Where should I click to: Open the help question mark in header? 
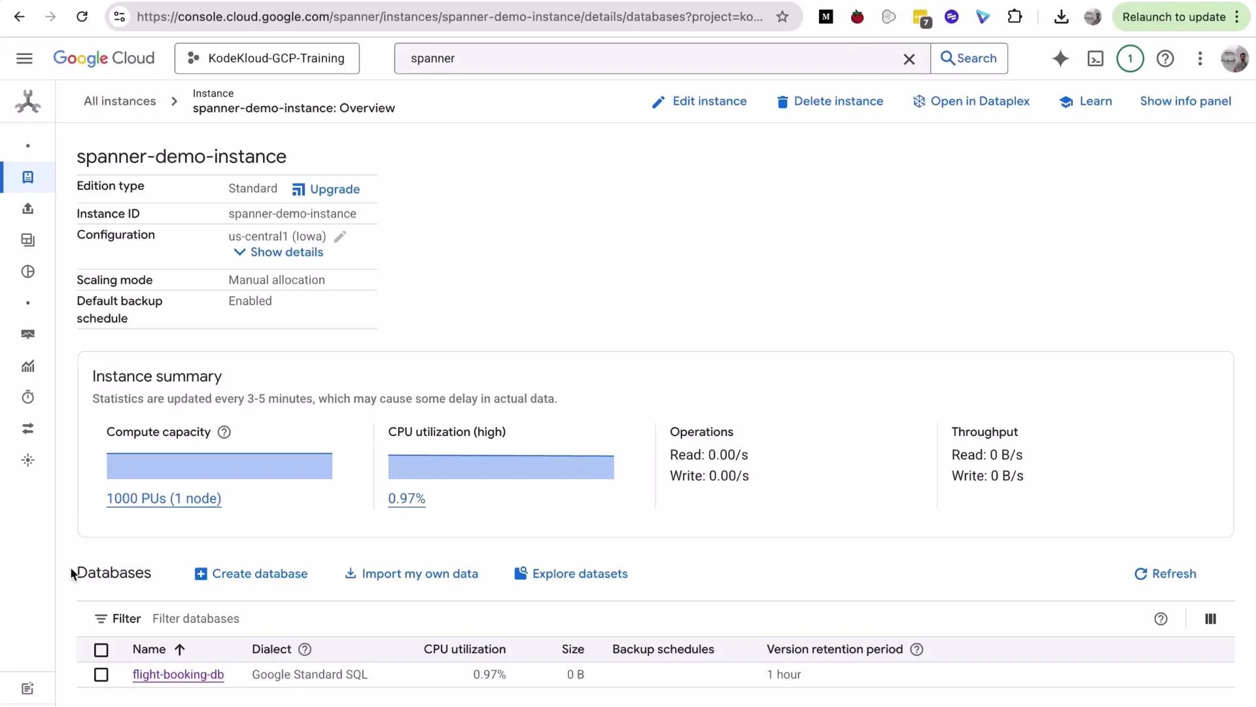click(x=1165, y=58)
